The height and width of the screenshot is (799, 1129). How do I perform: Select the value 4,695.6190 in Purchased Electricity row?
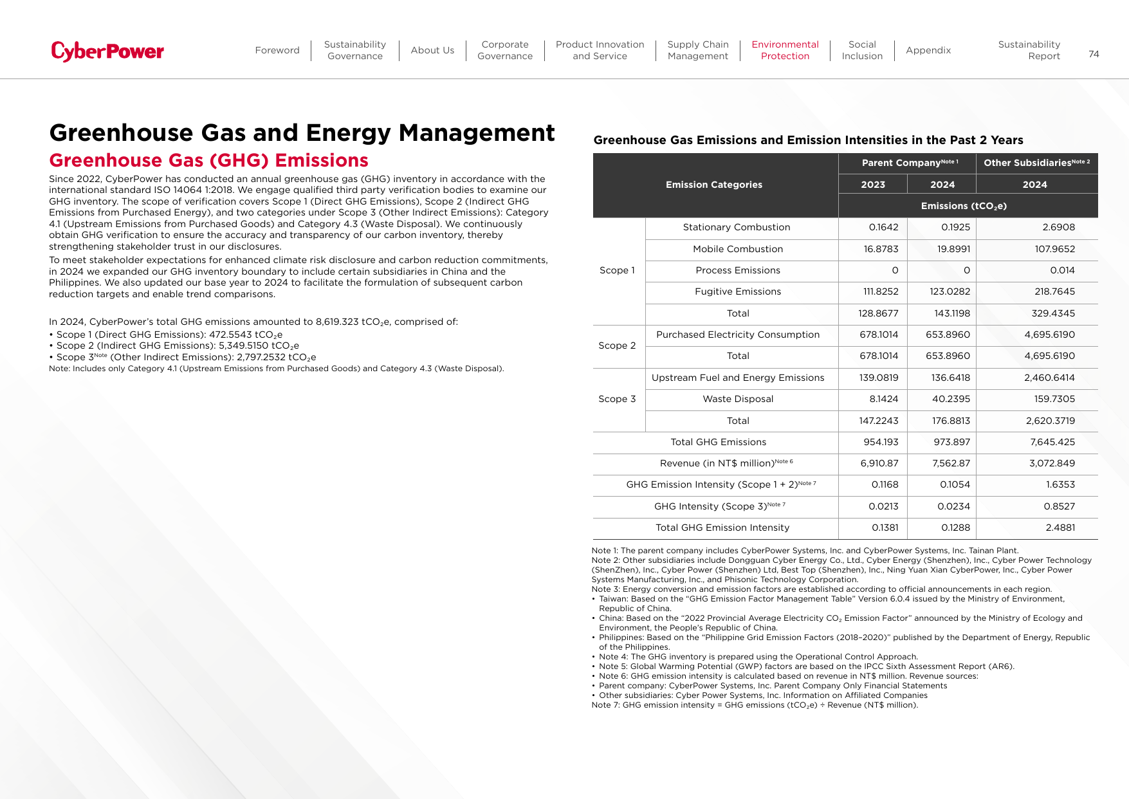pos(1050,335)
